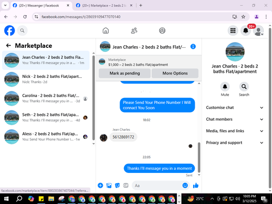
Task: Open Windows taskbar search
Action: [19, 199]
